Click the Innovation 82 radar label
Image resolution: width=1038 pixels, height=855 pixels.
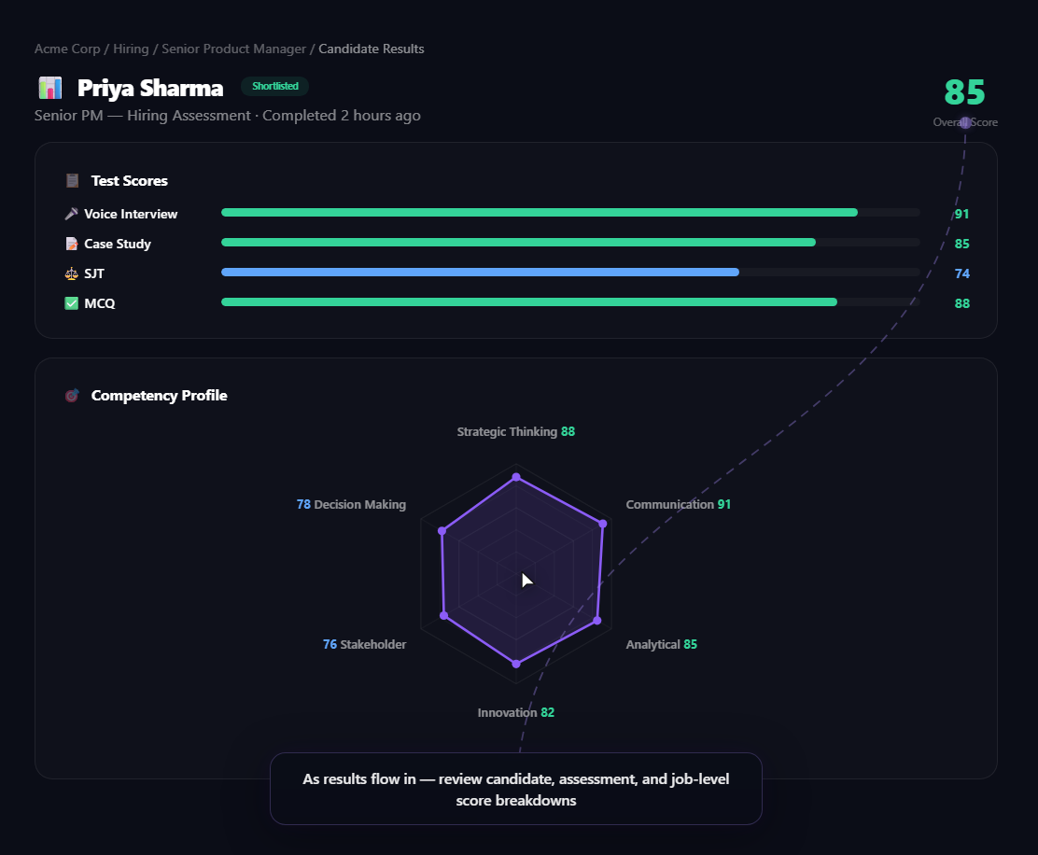point(515,712)
